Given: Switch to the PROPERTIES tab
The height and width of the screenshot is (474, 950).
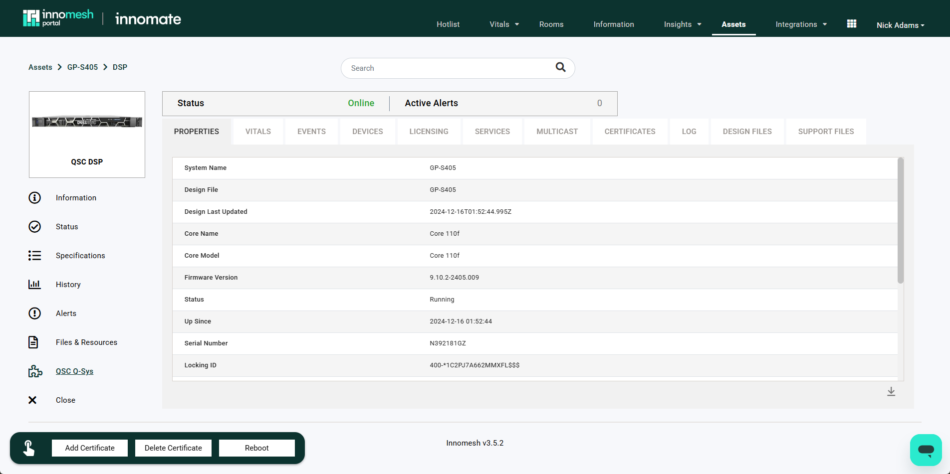Looking at the screenshot, I should pos(197,132).
